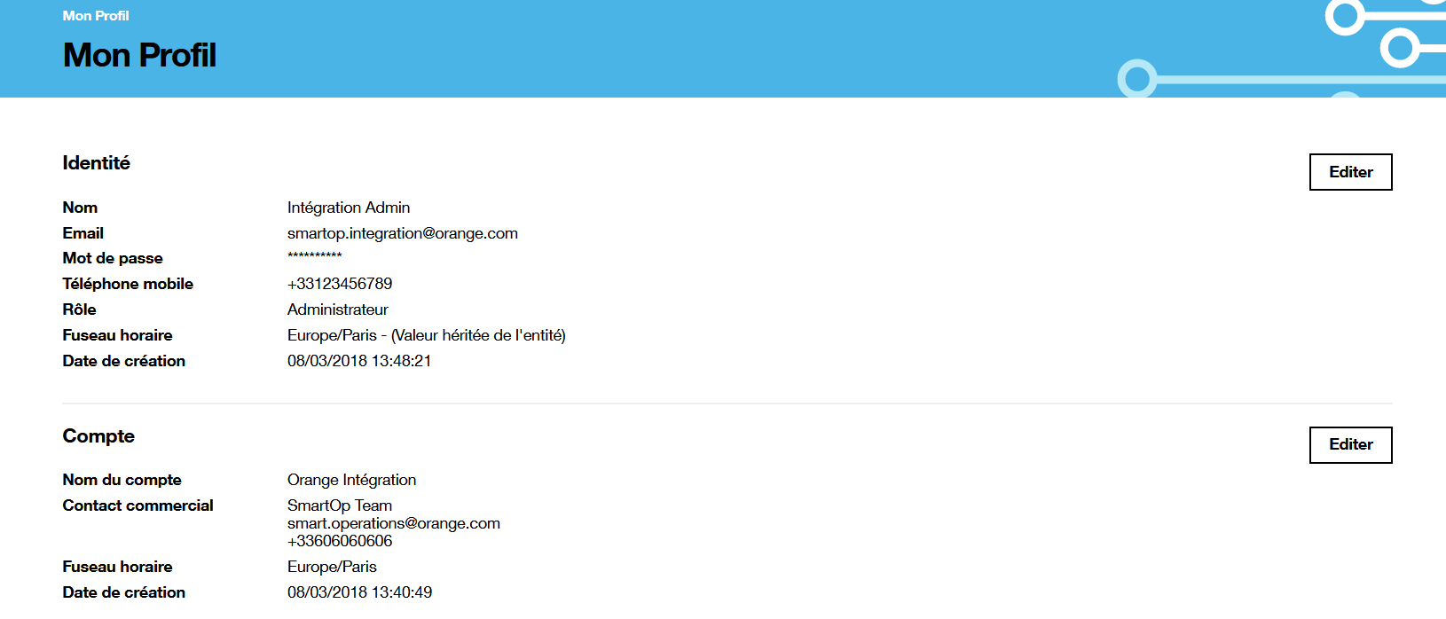
Task: Click the smartop.integration@orange.com email address
Action: pyautogui.click(x=402, y=233)
